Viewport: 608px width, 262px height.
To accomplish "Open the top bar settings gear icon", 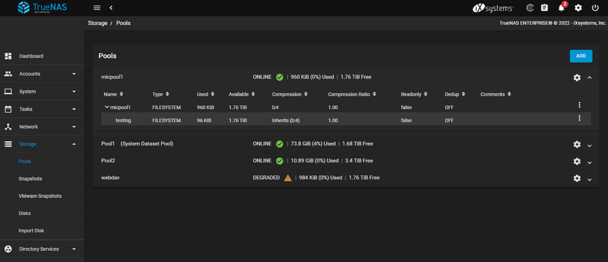I will tap(578, 8).
